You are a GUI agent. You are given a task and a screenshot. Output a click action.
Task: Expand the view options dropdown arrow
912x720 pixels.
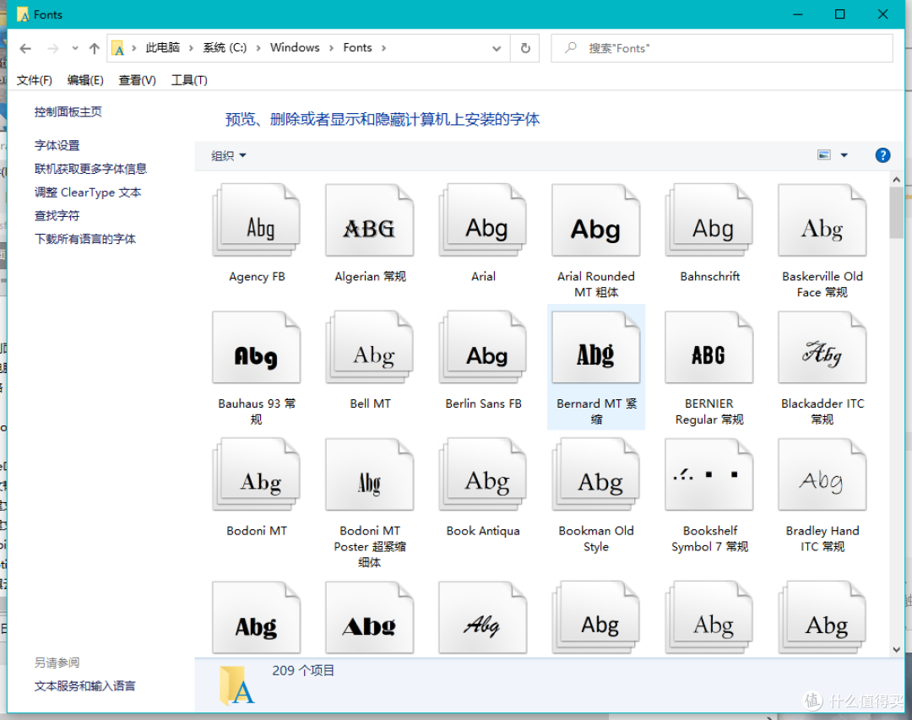click(x=843, y=154)
